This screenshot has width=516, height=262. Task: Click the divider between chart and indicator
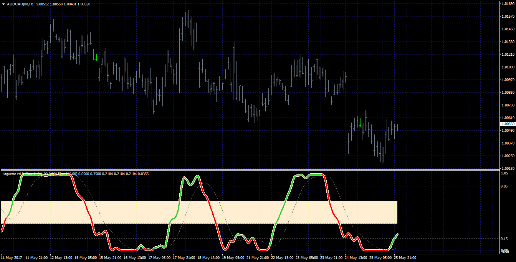250,170
